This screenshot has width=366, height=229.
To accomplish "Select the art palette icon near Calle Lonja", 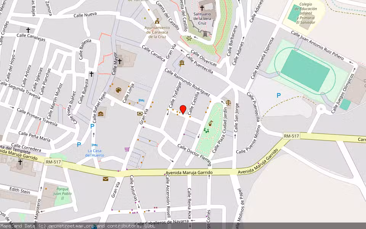I will (x=119, y=90).
